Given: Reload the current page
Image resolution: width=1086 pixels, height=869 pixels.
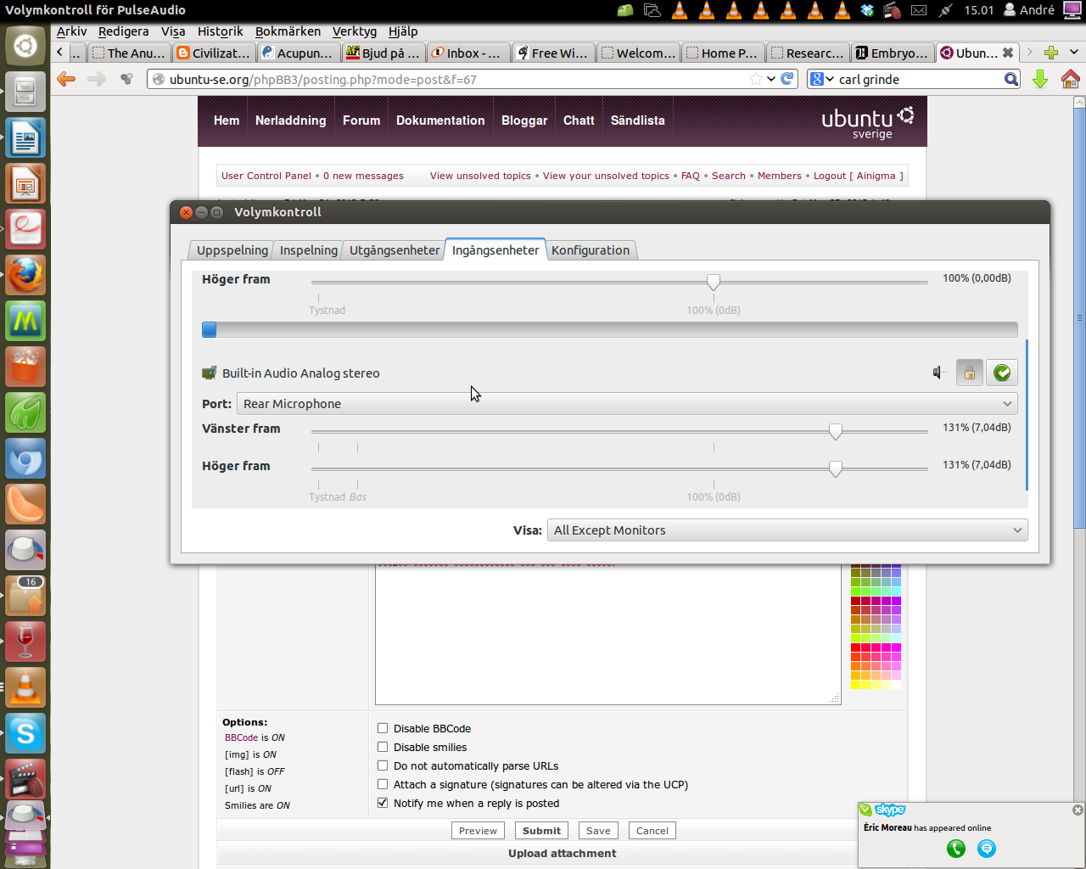Looking at the screenshot, I should coord(787,79).
